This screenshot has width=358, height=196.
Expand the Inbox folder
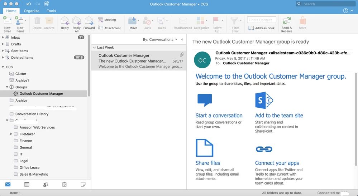[x=3, y=38]
